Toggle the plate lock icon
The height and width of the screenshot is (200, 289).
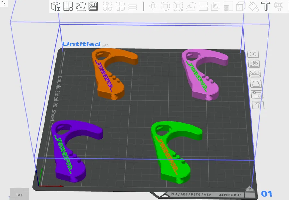(x=256, y=84)
